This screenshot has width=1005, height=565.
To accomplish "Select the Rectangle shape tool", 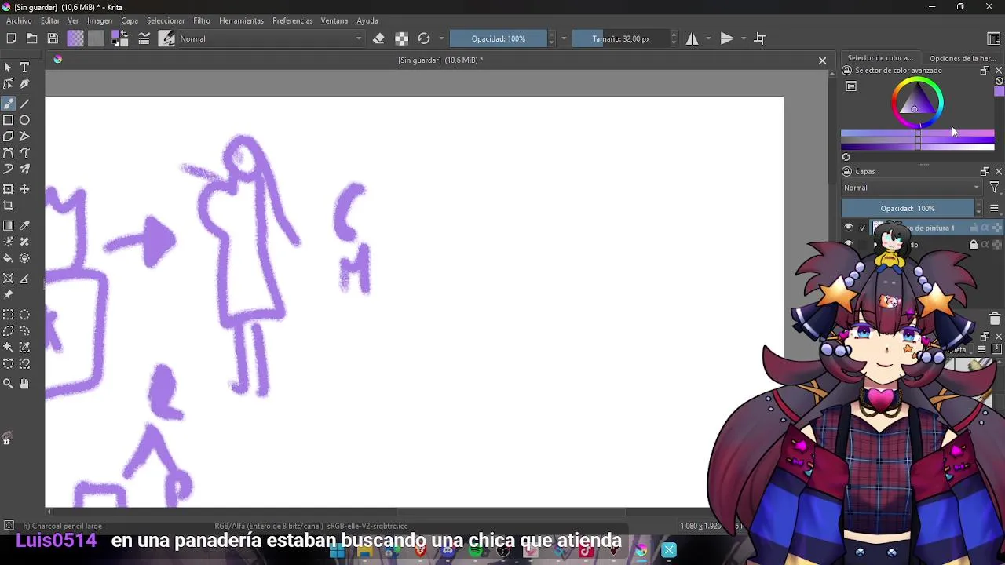I will click(x=8, y=120).
